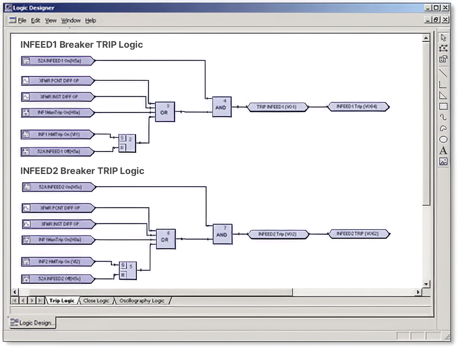Select the triangle polygon tool

[x=443, y=95]
